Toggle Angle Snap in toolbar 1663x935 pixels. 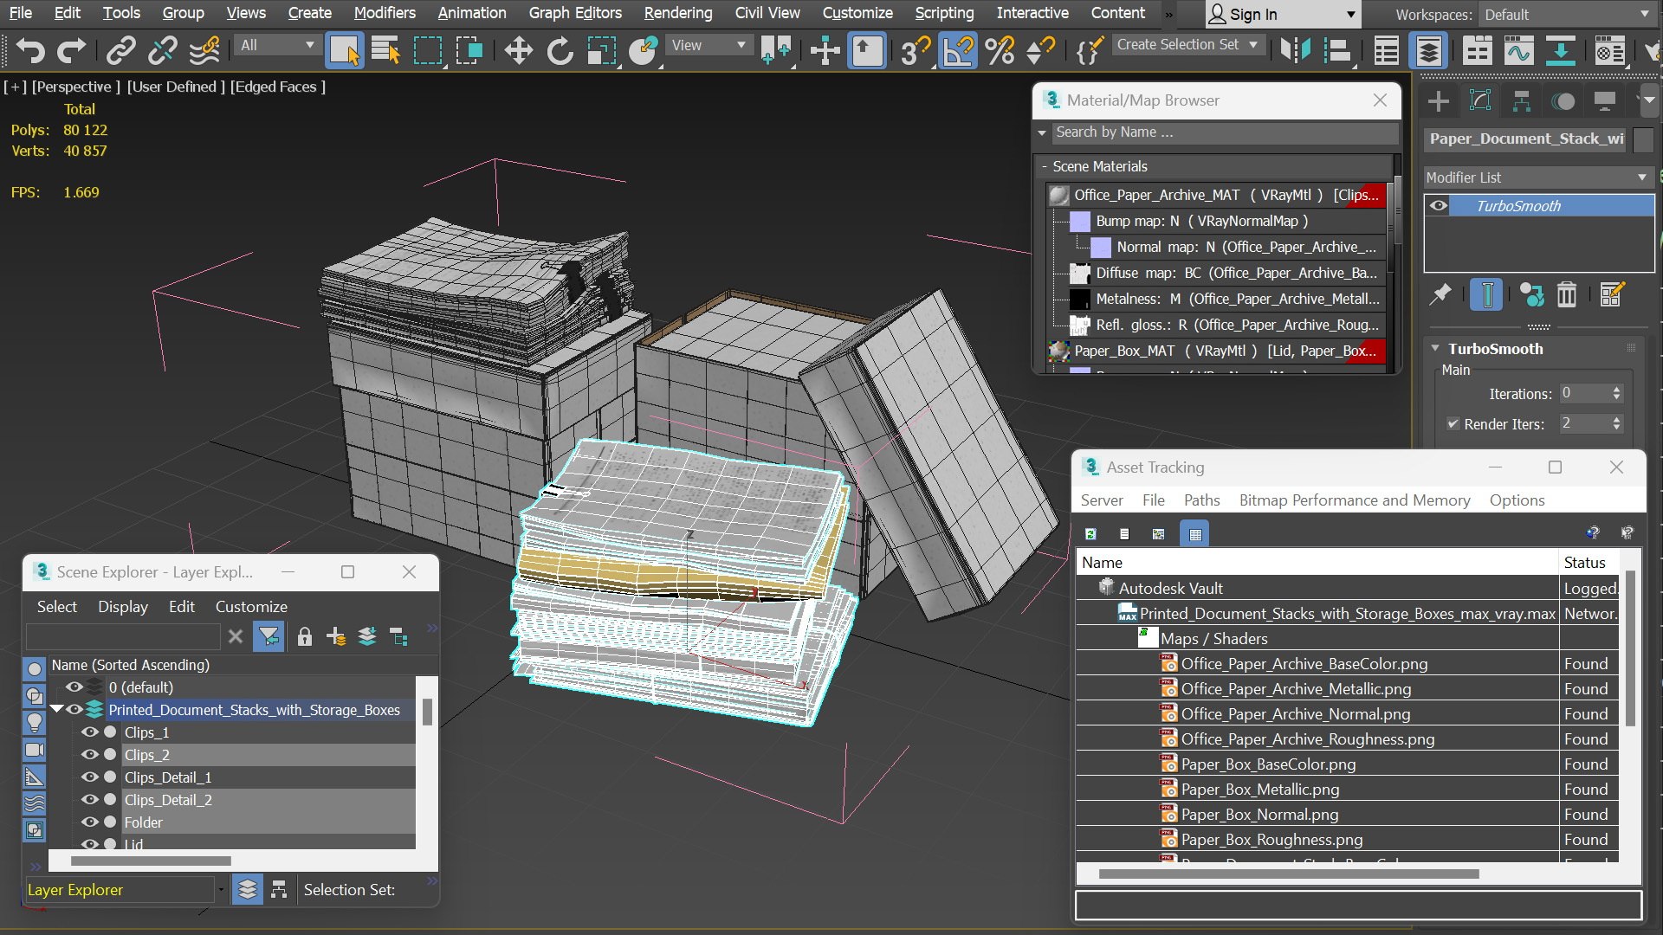tap(957, 51)
